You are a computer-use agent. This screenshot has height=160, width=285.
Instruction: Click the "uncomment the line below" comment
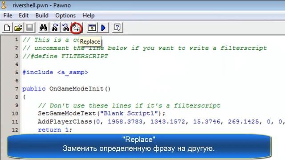click(x=145, y=48)
